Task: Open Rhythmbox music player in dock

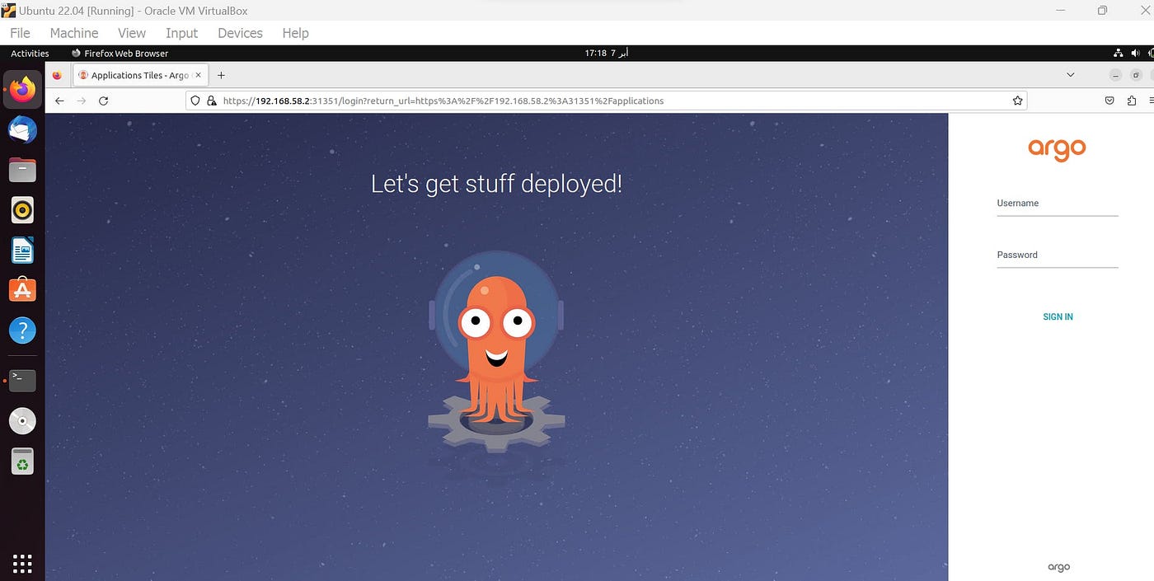Action: click(22, 210)
